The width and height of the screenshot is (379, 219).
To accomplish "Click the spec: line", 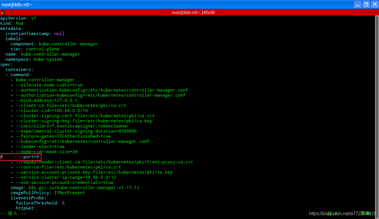I will coord(7,64).
